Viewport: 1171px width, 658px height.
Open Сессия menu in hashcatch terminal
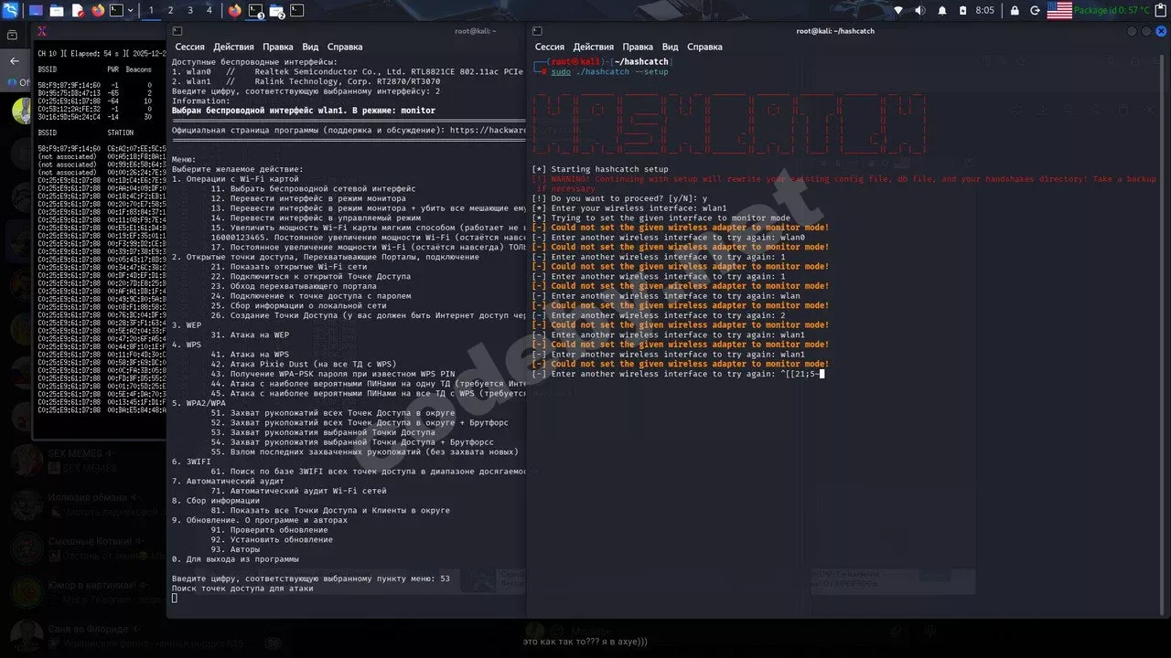549,47
